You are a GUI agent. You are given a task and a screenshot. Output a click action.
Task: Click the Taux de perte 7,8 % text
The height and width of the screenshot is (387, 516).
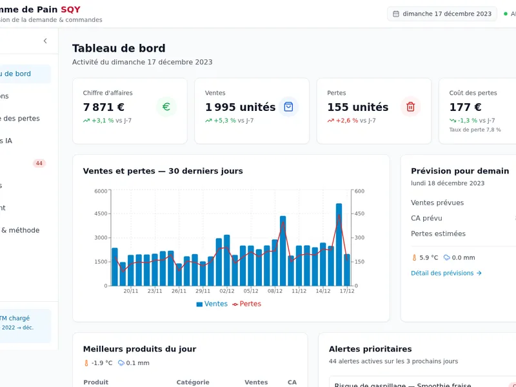click(475, 130)
